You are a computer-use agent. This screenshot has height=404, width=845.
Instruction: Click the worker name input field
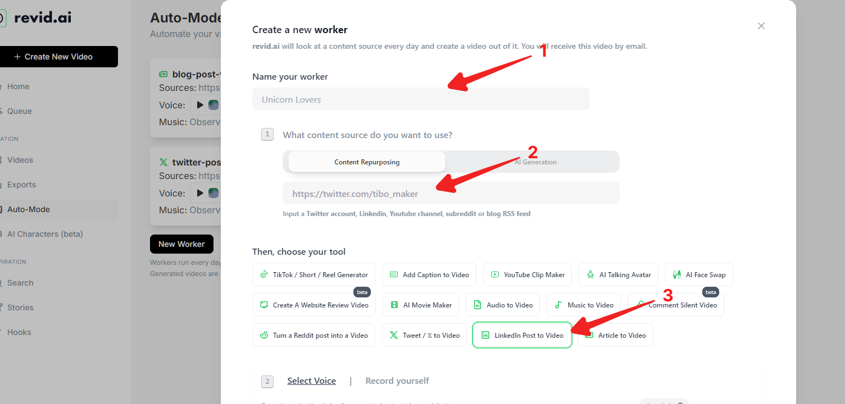(x=420, y=99)
